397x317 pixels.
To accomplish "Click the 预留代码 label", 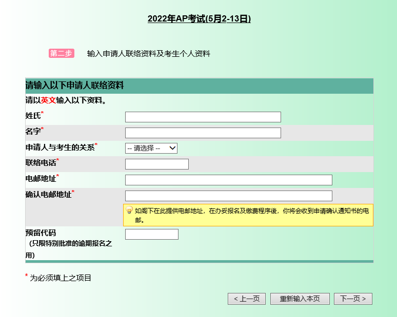I will [x=41, y=233].
